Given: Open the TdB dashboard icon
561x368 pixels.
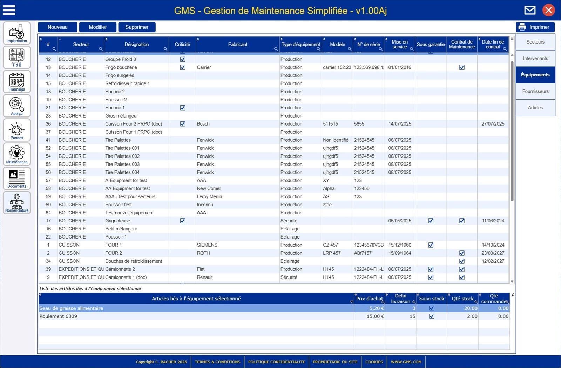Looking at the screenshot, I should [16, 57].
